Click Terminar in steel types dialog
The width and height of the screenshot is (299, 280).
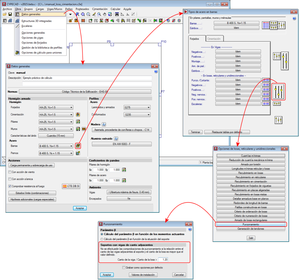tap(195, 132)
